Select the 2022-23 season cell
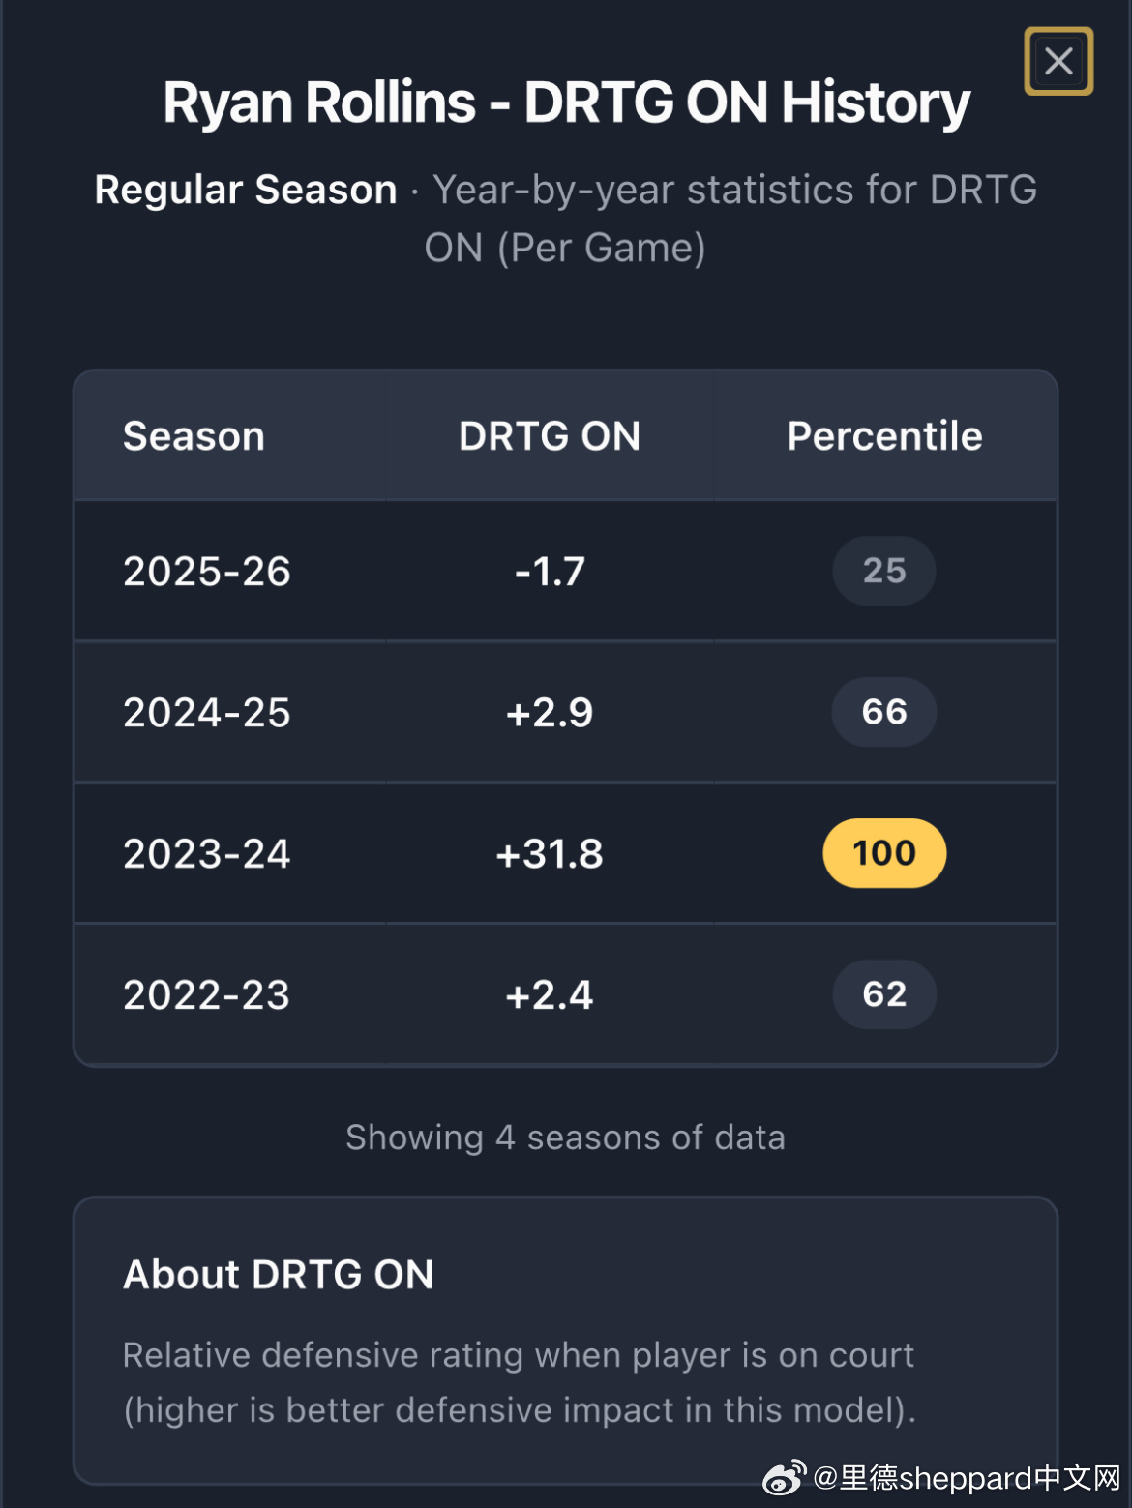 coord(207,995)
